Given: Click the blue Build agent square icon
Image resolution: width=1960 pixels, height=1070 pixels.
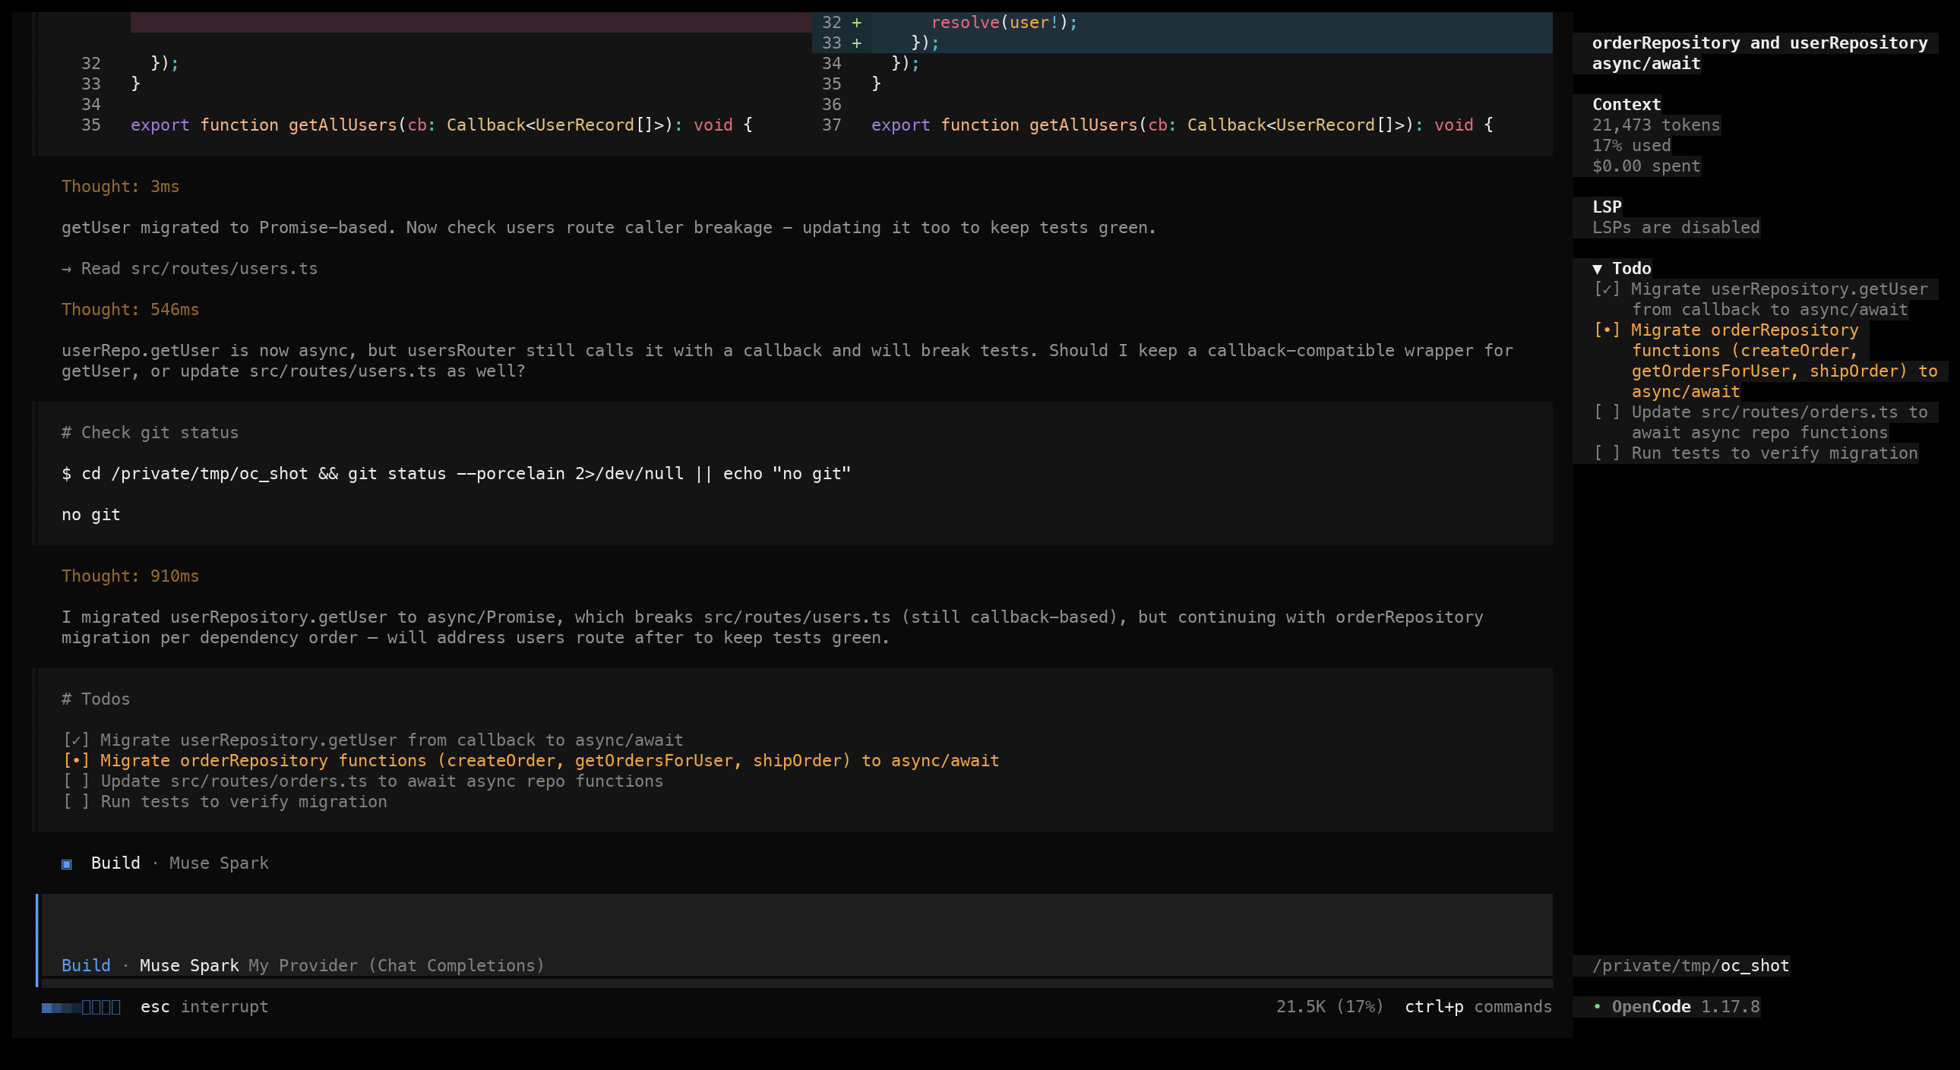Looking at the screenshot, I should pyautogui.click(x=67, y=863).
